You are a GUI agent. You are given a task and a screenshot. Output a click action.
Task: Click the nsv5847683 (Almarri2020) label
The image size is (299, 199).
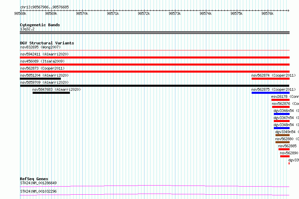click(x=56, y=89)
